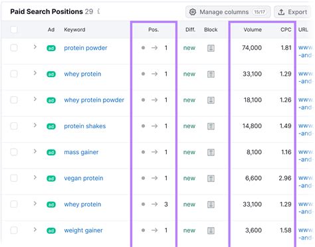
Task: View SERP block icon for whey protein powder
Action: click(211, 100)
